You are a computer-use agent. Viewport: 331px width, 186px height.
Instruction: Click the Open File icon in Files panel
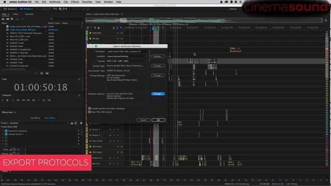3,19
